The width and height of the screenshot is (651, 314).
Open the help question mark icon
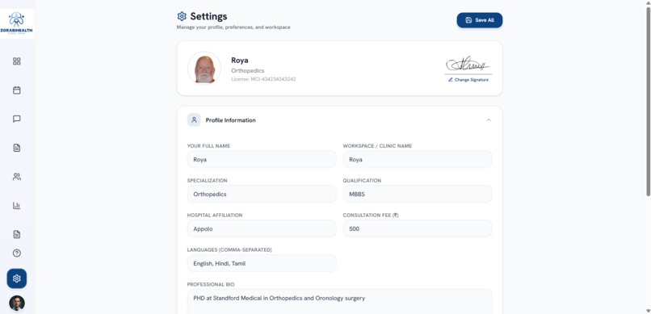[x=17, y=253]
